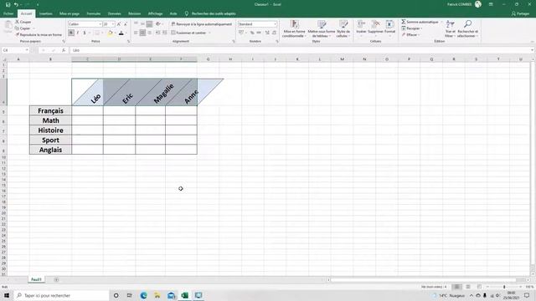
Task: Open the font size dropdown
Action: tap(113, 24)
